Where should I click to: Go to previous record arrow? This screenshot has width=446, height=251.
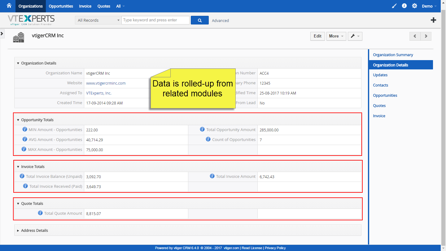[x=415, y=36]
